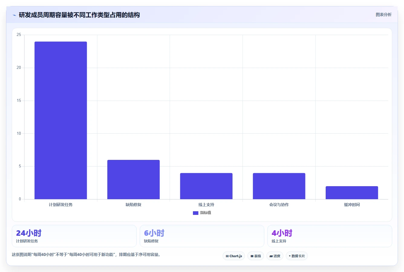
Task: Toggle the 指标值 legend item
Action: (202, 213)
